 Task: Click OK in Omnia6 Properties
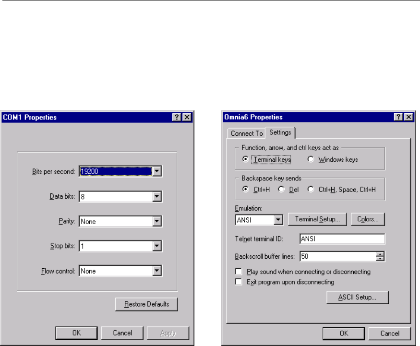[x=344, y=334]
